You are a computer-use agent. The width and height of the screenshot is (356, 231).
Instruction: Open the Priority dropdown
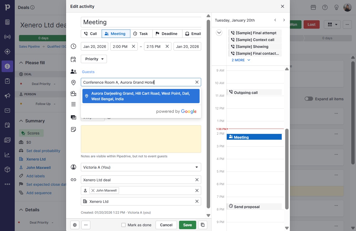94,59
